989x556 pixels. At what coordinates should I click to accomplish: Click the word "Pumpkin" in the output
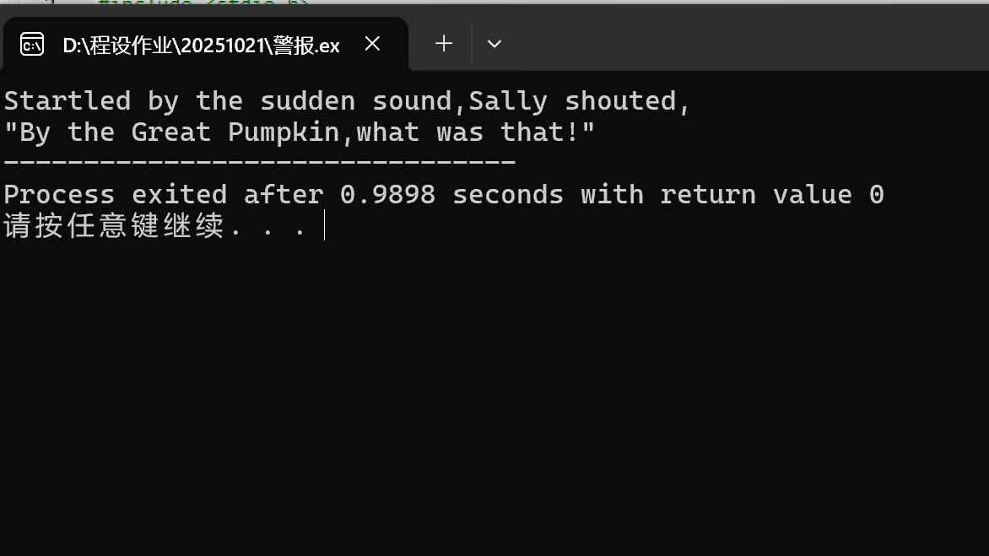284,133
